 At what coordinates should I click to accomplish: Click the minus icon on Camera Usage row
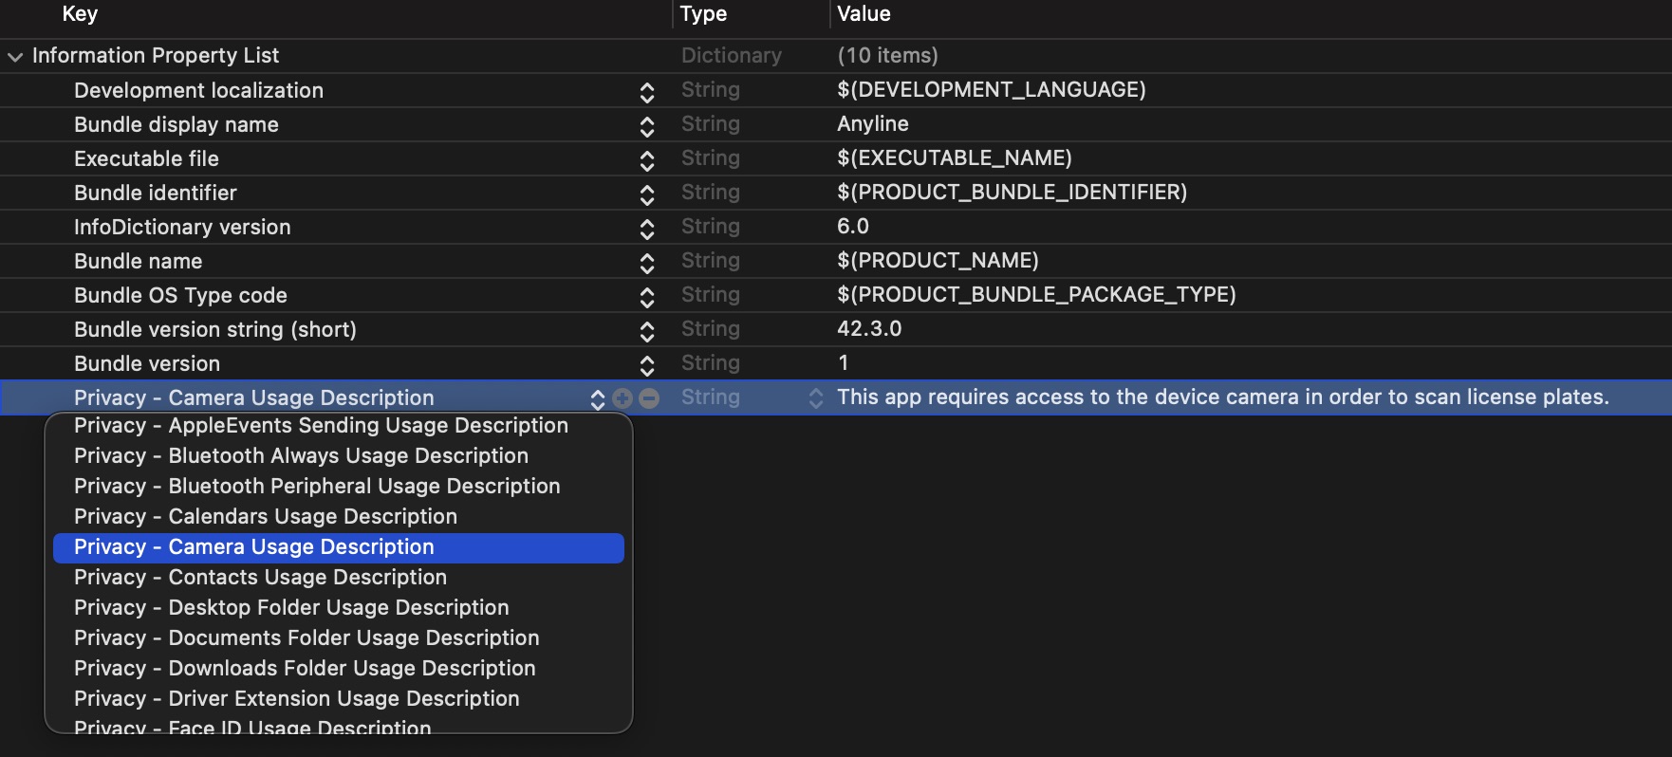[x=649, y=398]
